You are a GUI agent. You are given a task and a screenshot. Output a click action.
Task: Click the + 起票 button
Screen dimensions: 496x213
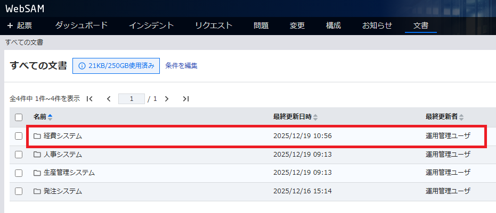[x=20, y=25]
